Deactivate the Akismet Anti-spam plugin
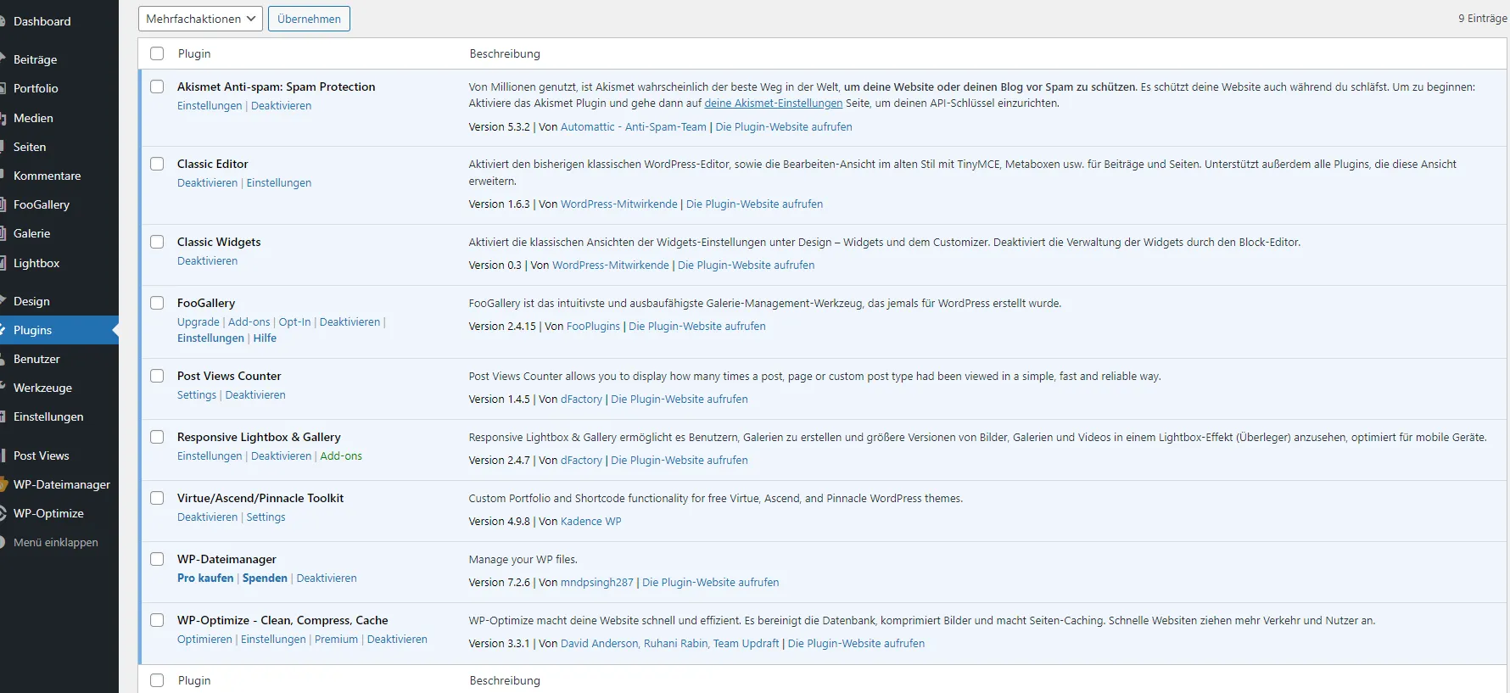1510x693 pixels. 281,106
